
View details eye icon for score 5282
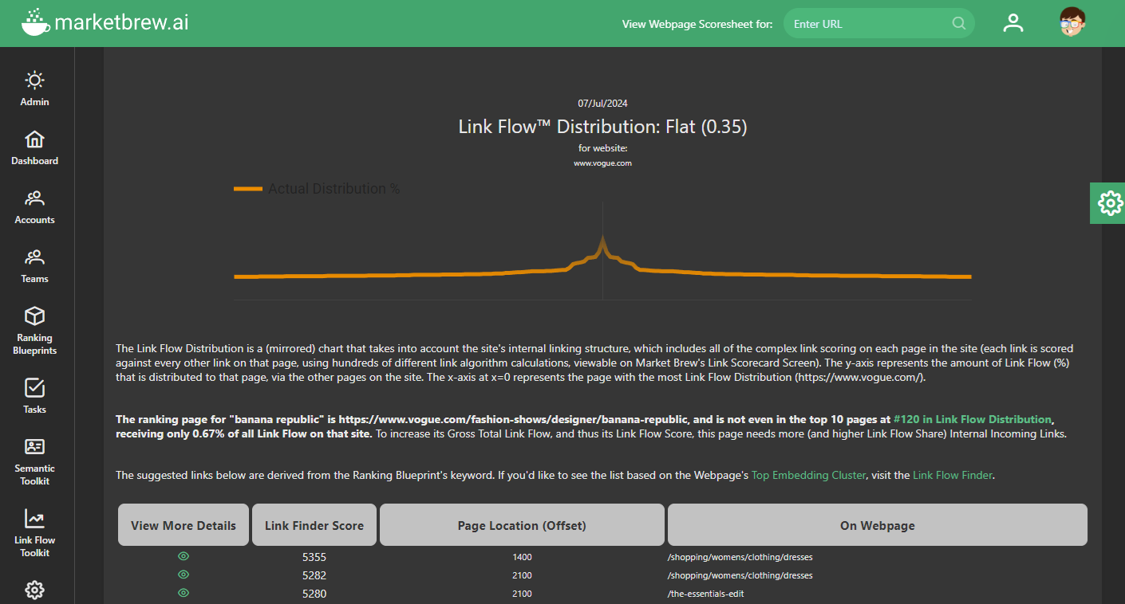coord(184,575)
